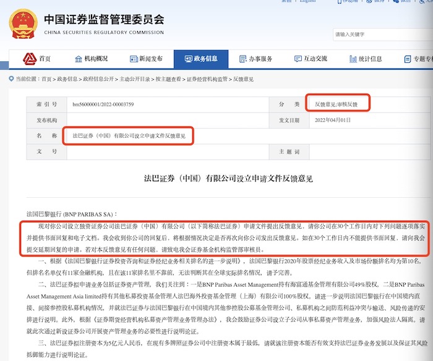Image resolution: width=433 pixels, height=361 pixels.
Task: Click the 索引号 label cell
Action: click(46, 104)
